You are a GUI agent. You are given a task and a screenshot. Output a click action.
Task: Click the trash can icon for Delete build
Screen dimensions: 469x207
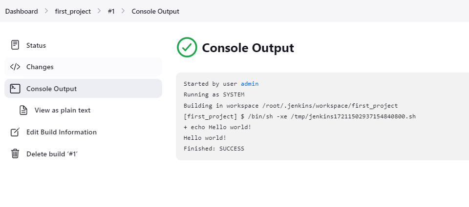pos(15,154)
